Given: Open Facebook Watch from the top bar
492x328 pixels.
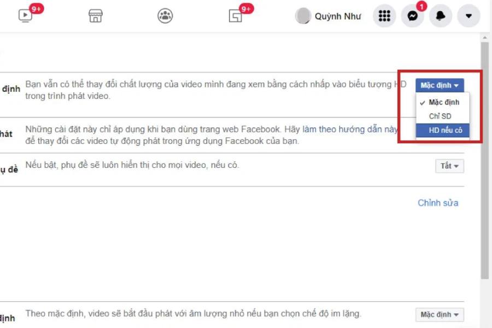Looking at the screenshot, I should [x=25, y=16].
